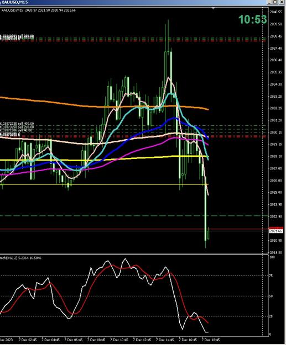Viewport: 286px width, 345px height.
Task: Maximize the XAUUSD,M15 chart window
Action: [275, 2]
